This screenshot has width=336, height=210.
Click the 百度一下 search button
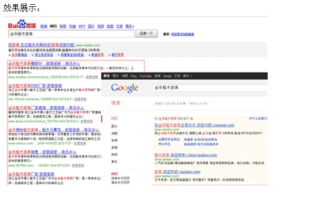pos(146,34)
